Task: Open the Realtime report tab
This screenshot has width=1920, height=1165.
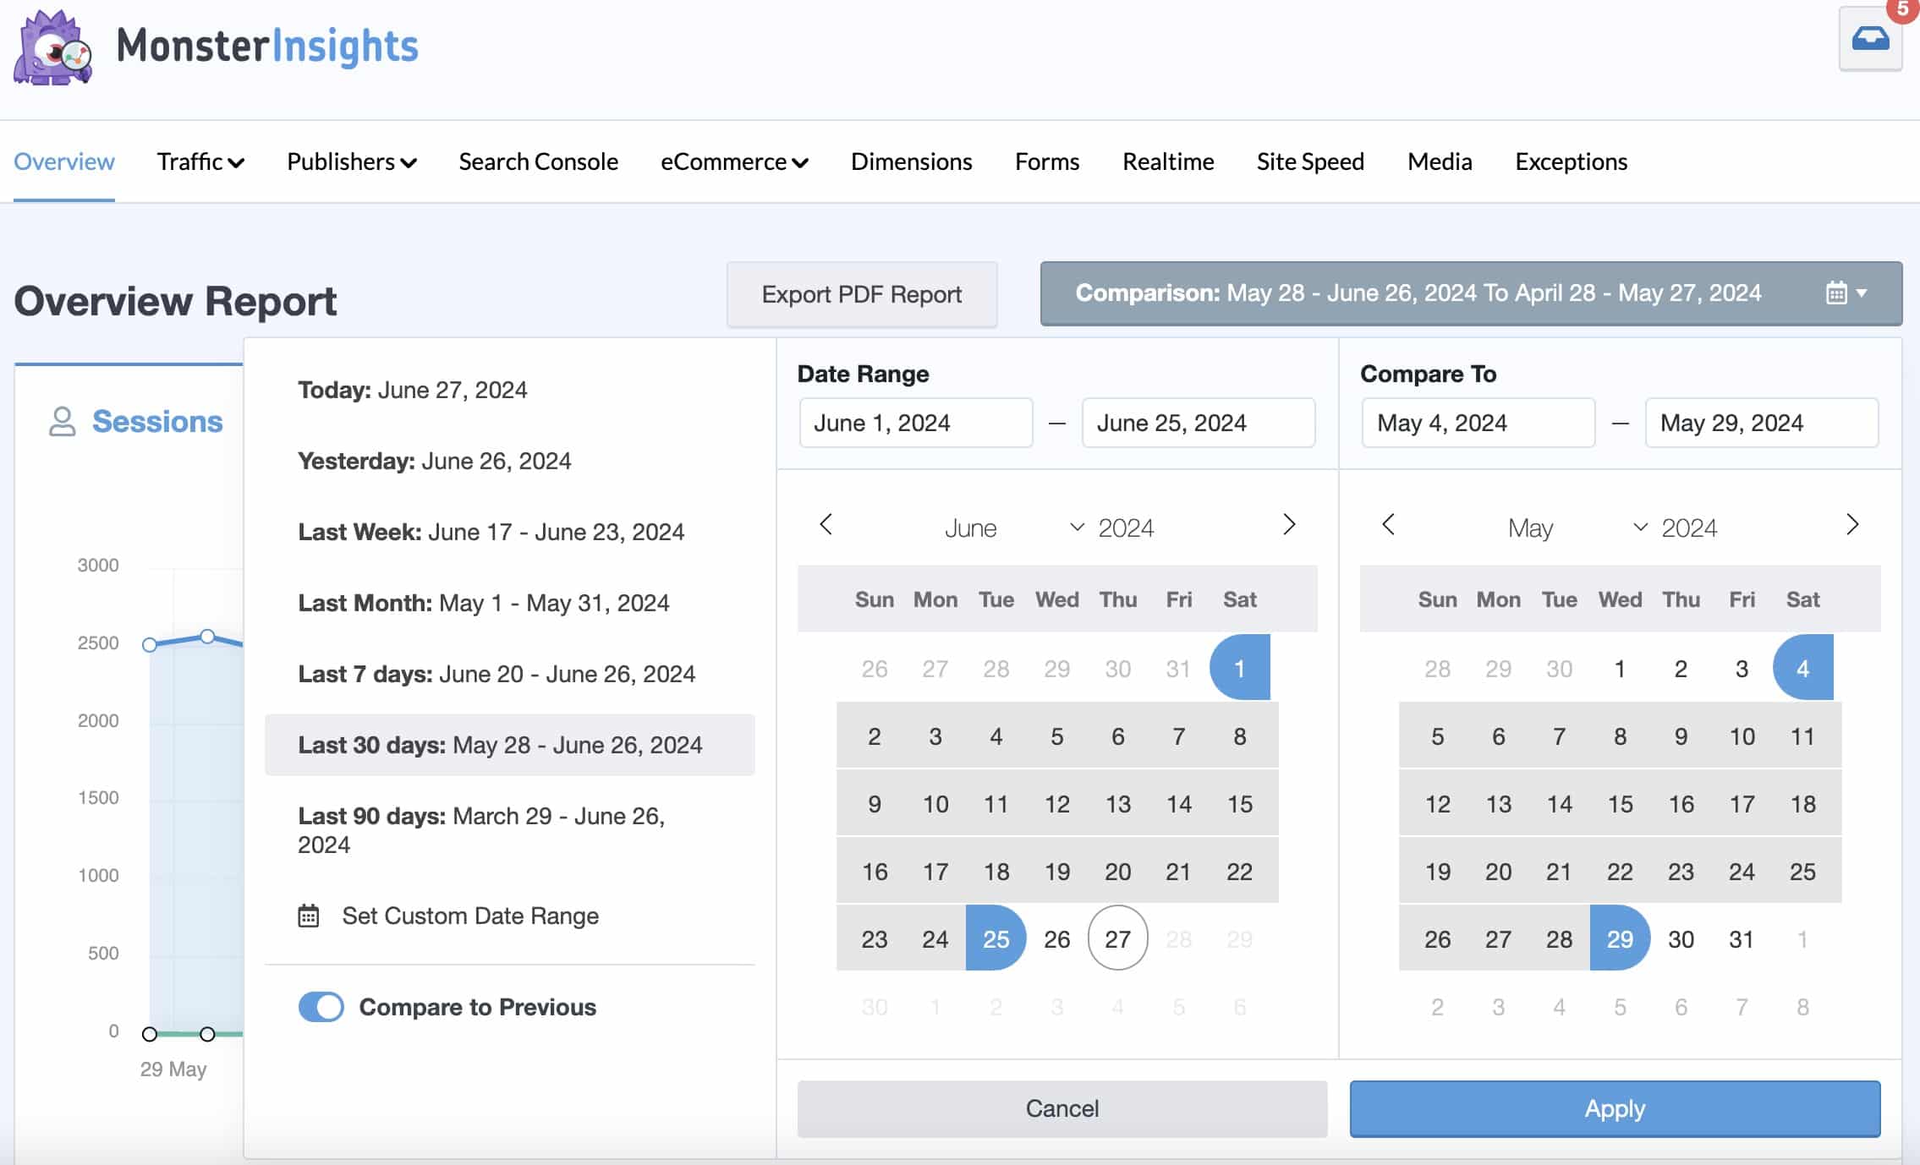Action: pyautogui.click(x=1166, y=161)
